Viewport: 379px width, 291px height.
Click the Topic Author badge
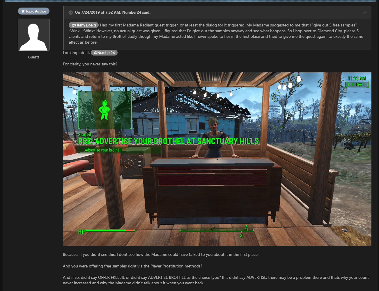pyautogui.click(x=34, y=11)
